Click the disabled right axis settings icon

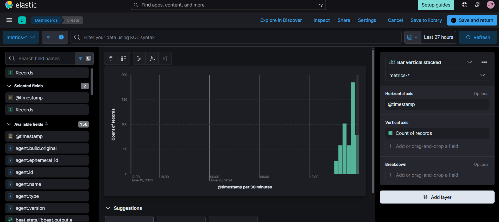pyautogui.click(x=165, y=58)
